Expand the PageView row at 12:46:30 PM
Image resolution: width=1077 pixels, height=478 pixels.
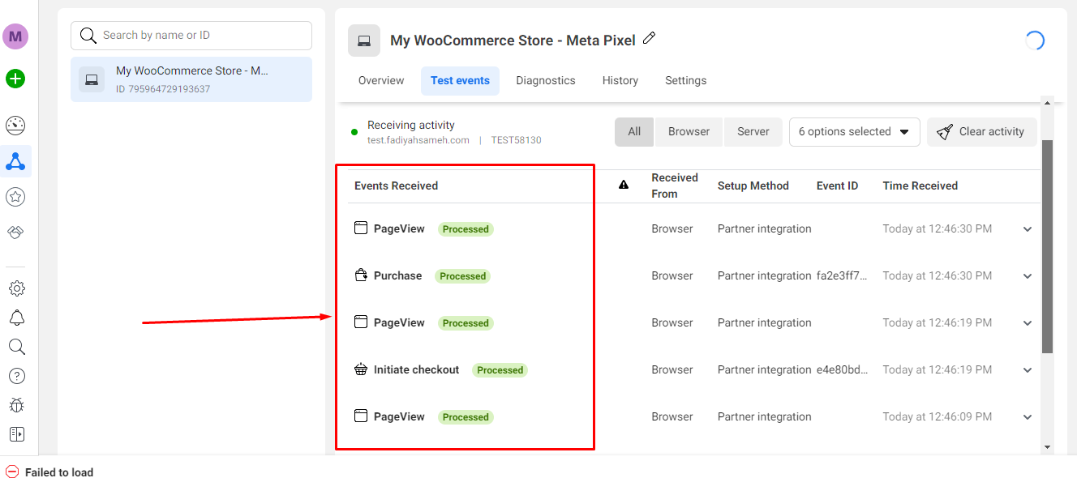[x=1028, y=229]
